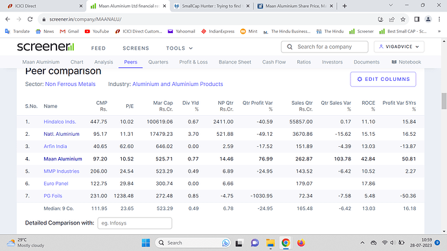
Task: Switch to the Cash Flow tab
Action: [x=274, y=62]
